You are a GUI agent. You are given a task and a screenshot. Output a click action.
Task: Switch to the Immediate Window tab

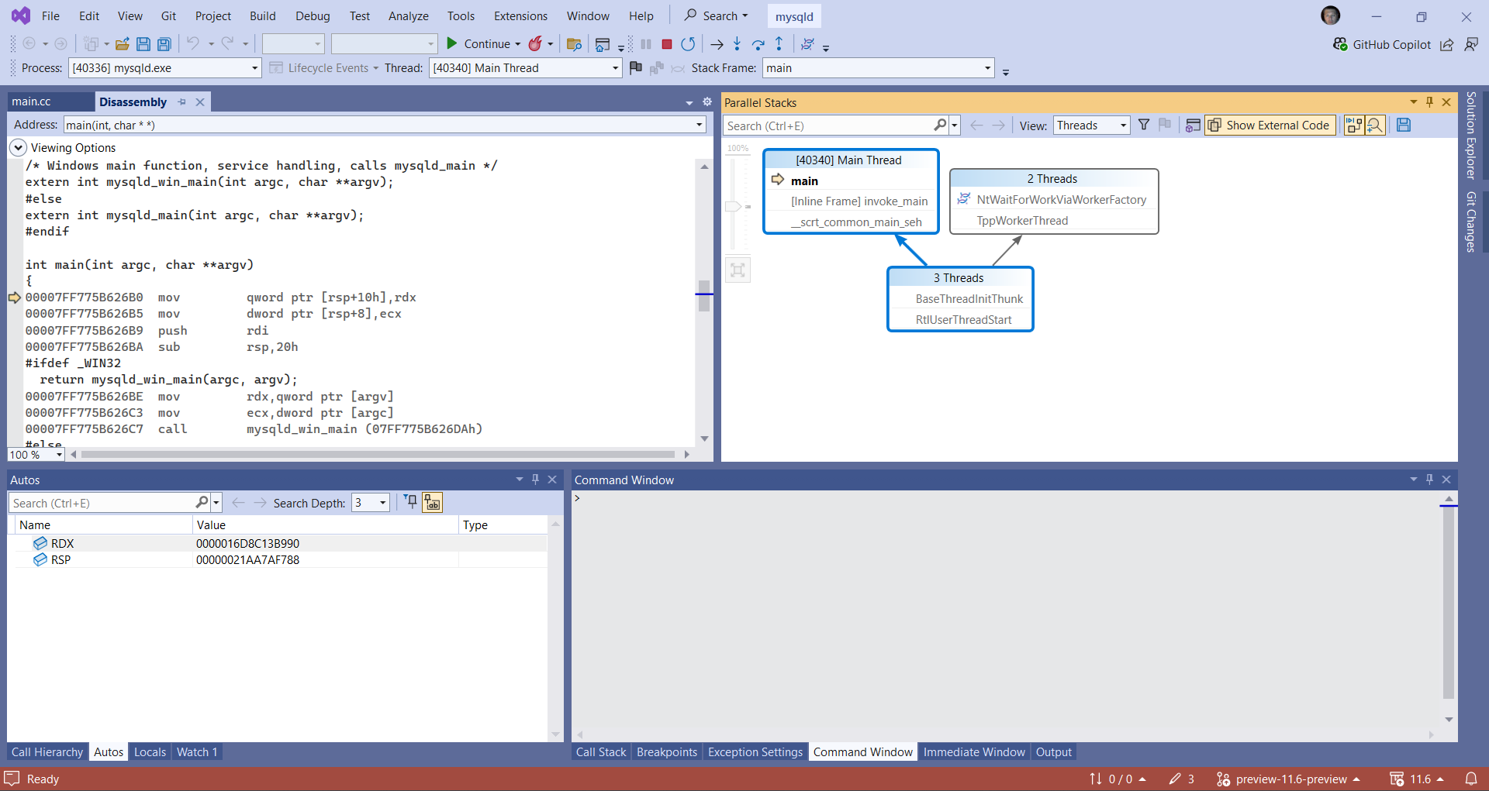click(973, 751)
